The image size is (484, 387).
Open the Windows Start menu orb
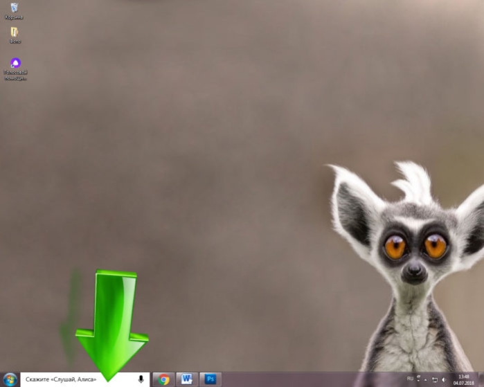point(10,379)
